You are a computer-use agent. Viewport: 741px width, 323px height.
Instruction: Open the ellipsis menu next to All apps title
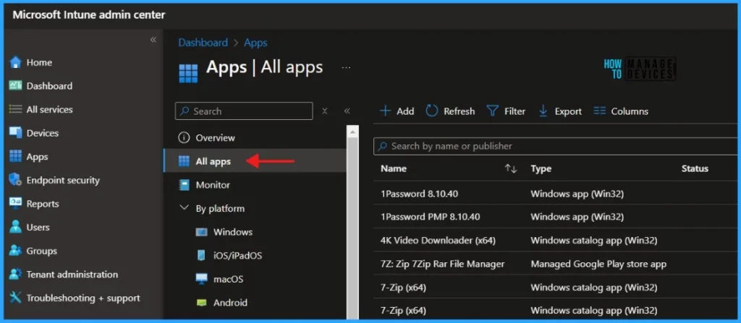[346, 68]
